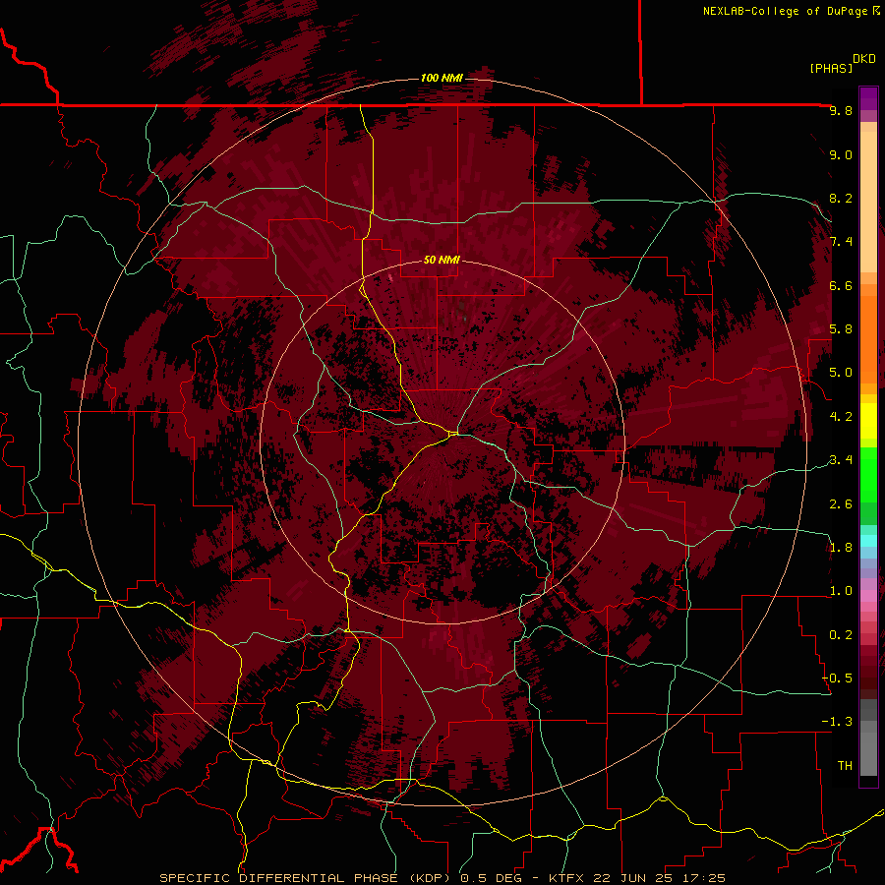Click the 1.0 value on the color scale
The height and width of the screenshot is (885, 885).
point(841,592)
